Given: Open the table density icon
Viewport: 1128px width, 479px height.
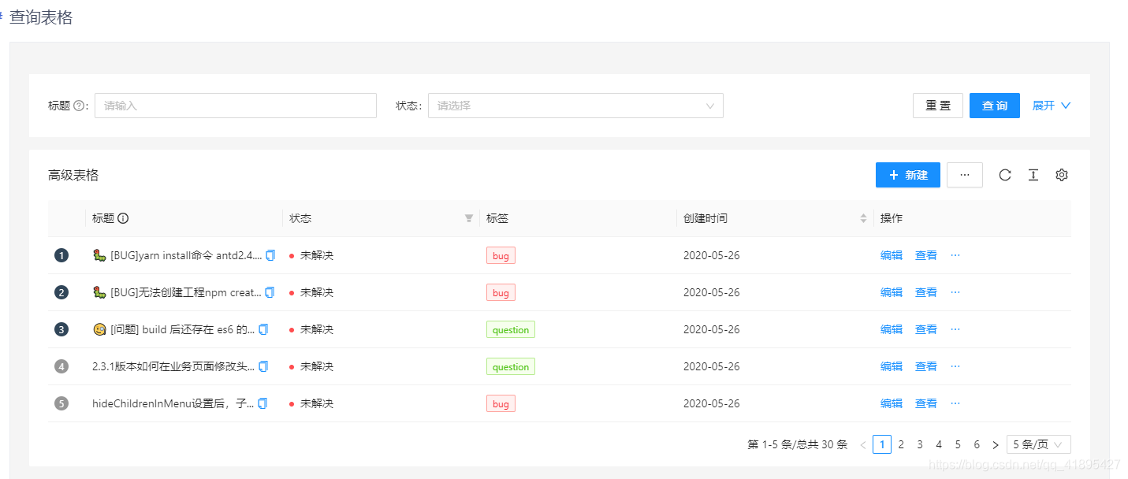Looking at the screenshot, I should point(1033,175).
